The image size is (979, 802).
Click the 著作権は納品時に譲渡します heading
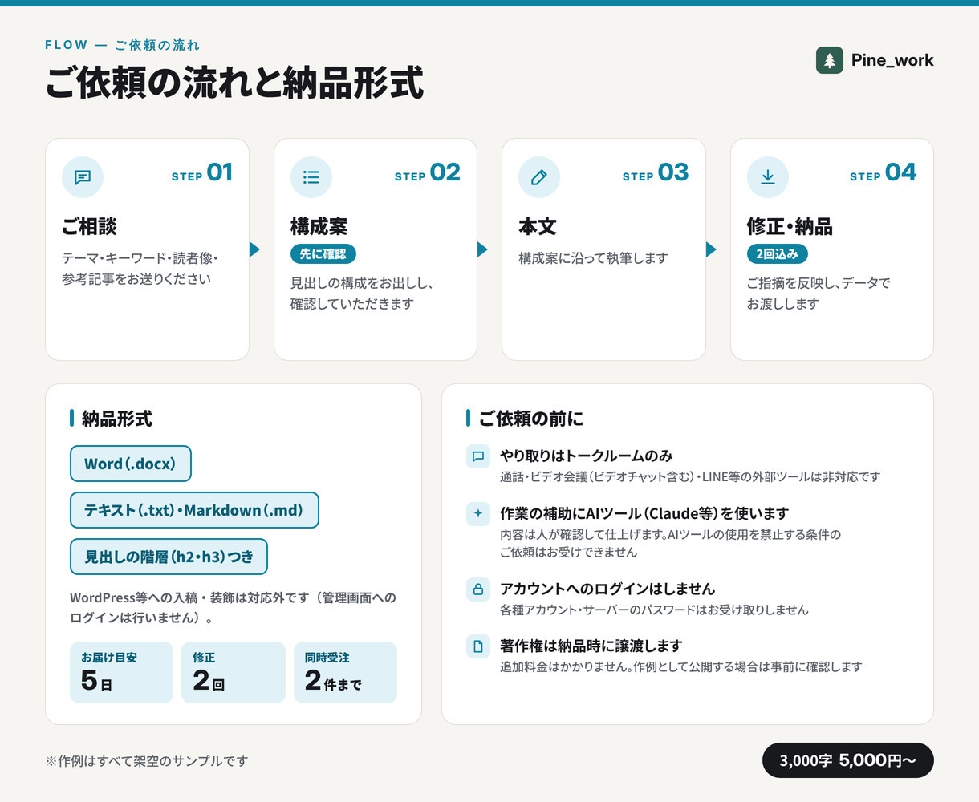click(591, 646)
